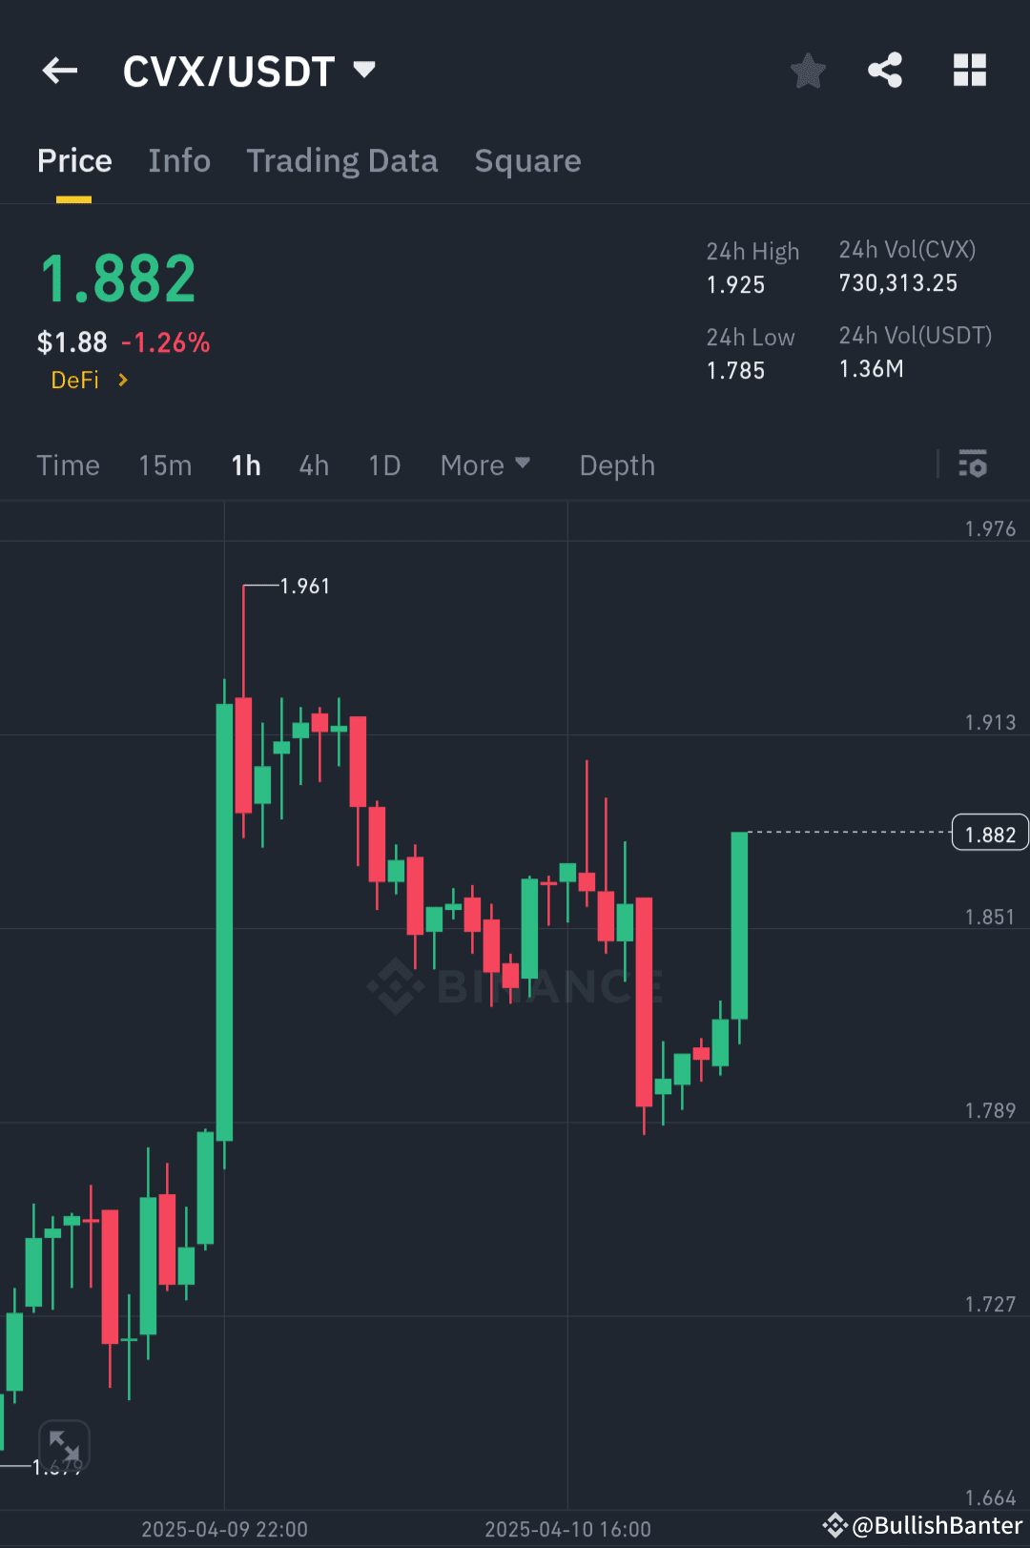This screenshot has height=1548, width=1030.
Task: Tap the 1.882 current price label
Action: 989,832
